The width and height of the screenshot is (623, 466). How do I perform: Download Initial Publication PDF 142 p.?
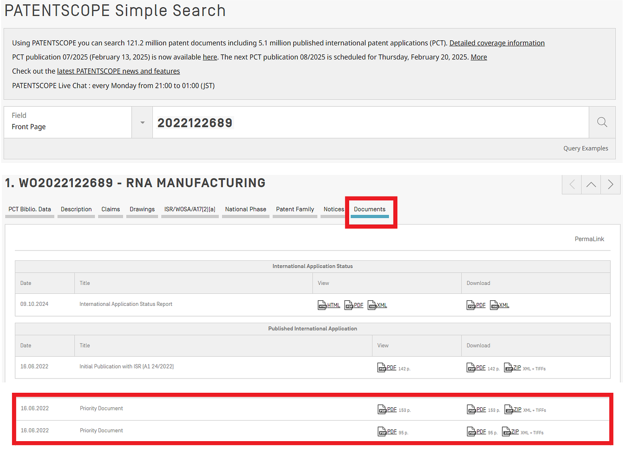tap(476, 367)
